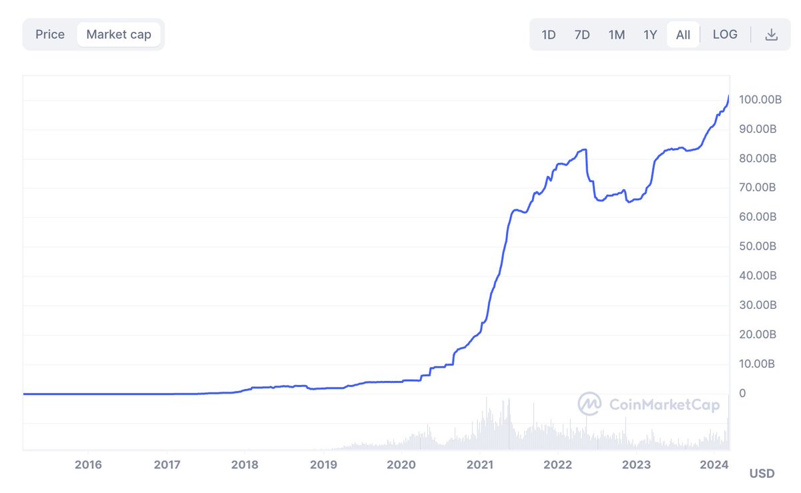Screen dimensions: 801x493
Task: Select the 1M time range
Action: point(617,34)
